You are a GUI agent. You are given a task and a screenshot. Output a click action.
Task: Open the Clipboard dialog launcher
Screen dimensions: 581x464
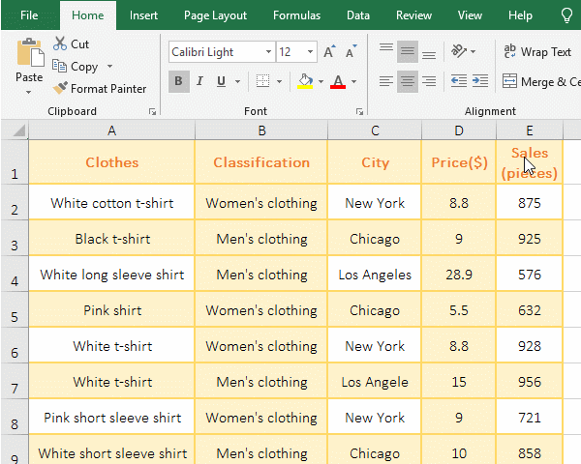[152, 112]
